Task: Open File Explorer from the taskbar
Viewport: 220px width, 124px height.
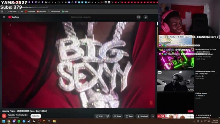Action: point(54,121)
